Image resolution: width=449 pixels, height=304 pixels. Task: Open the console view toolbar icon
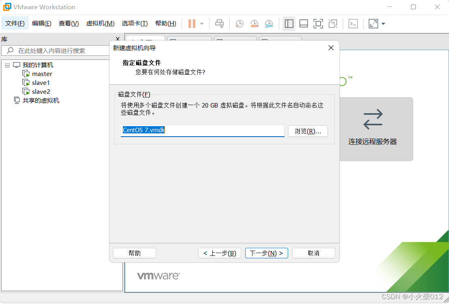pos(353,23)
